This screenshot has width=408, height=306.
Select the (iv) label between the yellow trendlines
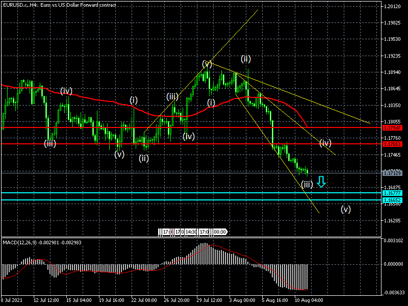(325, 143)
